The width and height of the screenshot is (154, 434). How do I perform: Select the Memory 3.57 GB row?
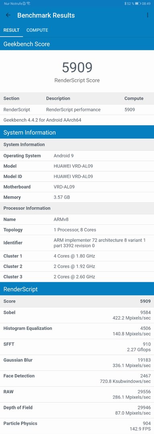77,197
